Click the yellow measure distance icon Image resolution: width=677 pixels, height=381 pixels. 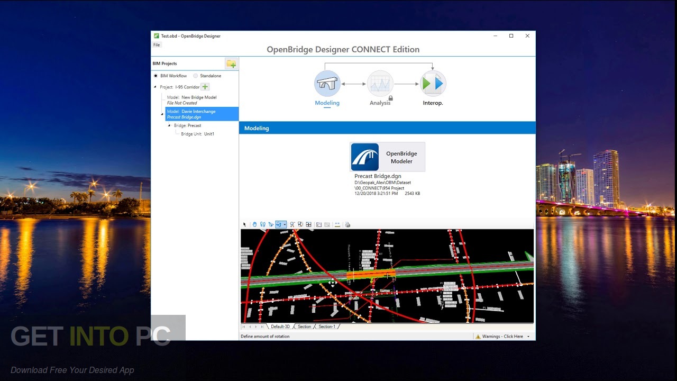(337, 224)
